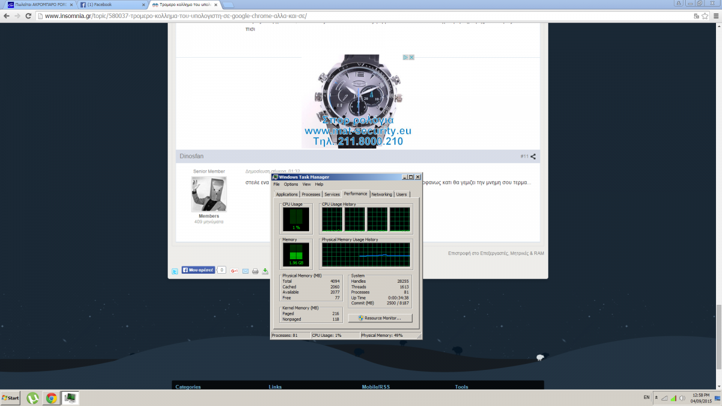Viewport: 722px width, 406px height.
Task: Click the Chrome user profile button
Action: (x=680, y=3)
